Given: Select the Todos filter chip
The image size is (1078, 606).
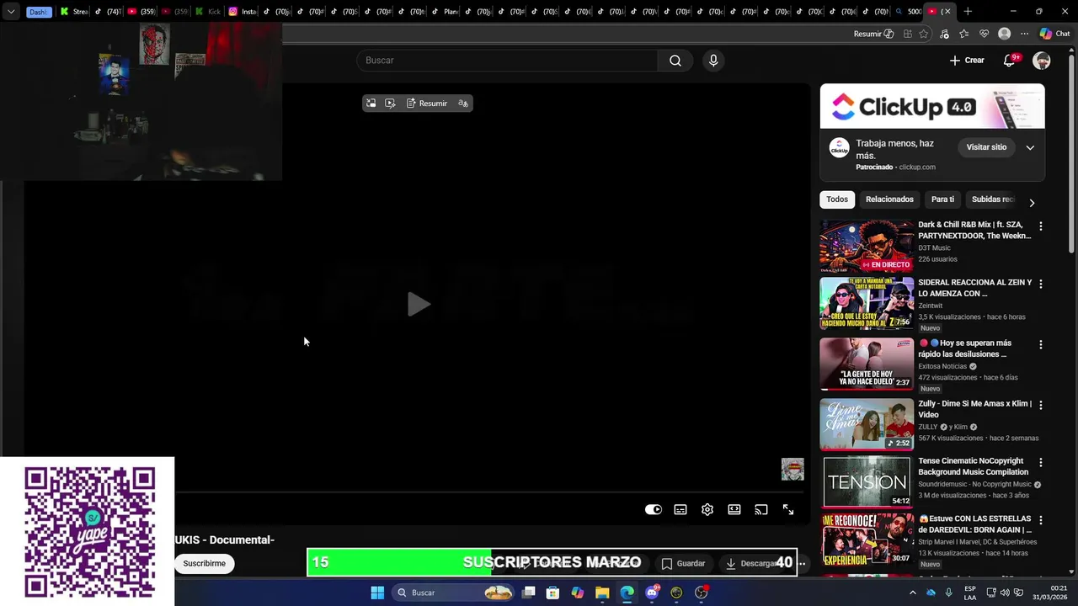Looking at the screenshot, I should pos(837,199).
